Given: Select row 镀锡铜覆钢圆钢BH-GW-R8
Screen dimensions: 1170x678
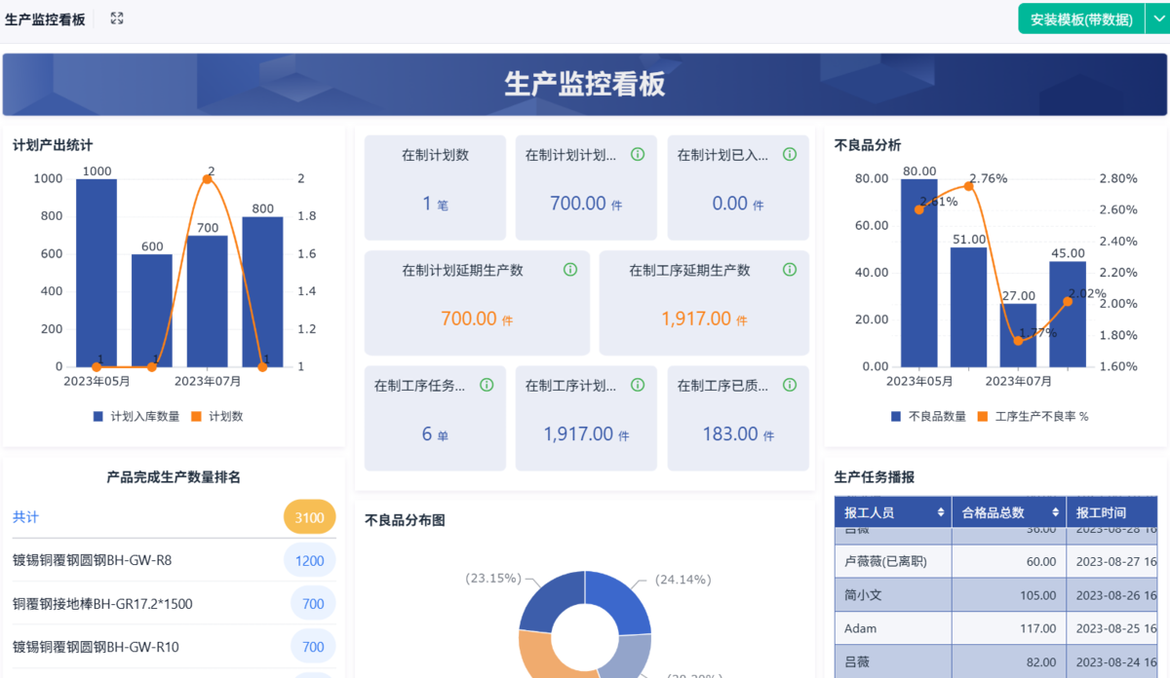Looking at the screenshot, I should click(x=174, y=560).
